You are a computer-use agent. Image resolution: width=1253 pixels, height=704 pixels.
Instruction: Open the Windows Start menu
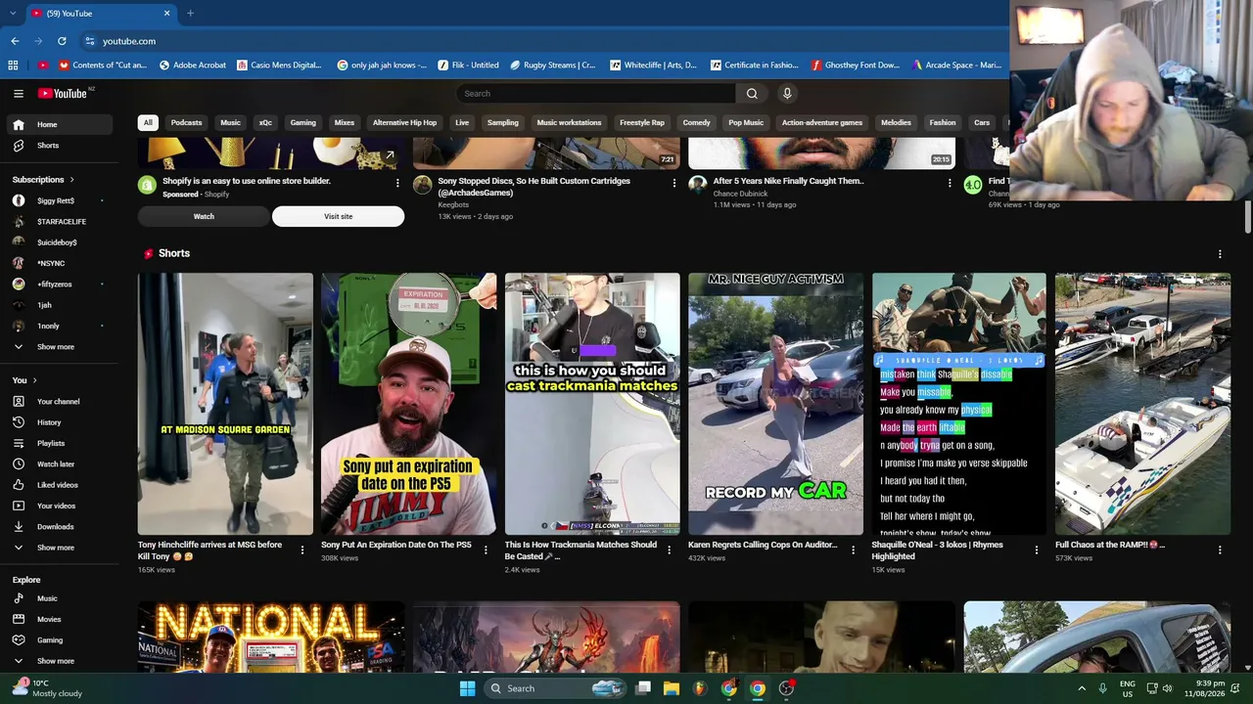pyautogui.click(x=467, y=688)
